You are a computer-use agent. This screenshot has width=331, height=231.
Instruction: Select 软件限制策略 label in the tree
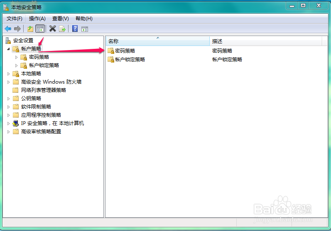click(x=36, y=107)
